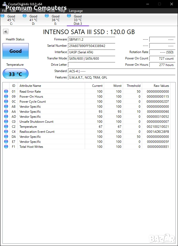
Task: Click status icon of Total Host Writes row
Action: [6, 146]
